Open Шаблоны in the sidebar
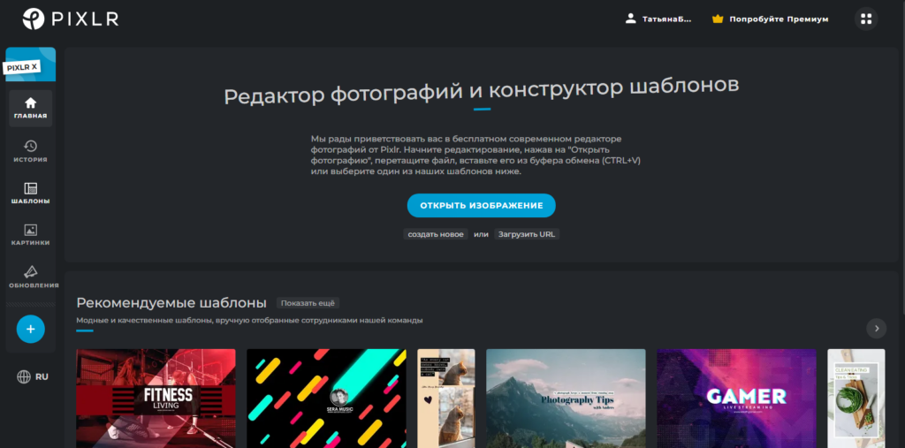This screenshot has width=905, height=448. pyautogui.click(x=31, y=194)
